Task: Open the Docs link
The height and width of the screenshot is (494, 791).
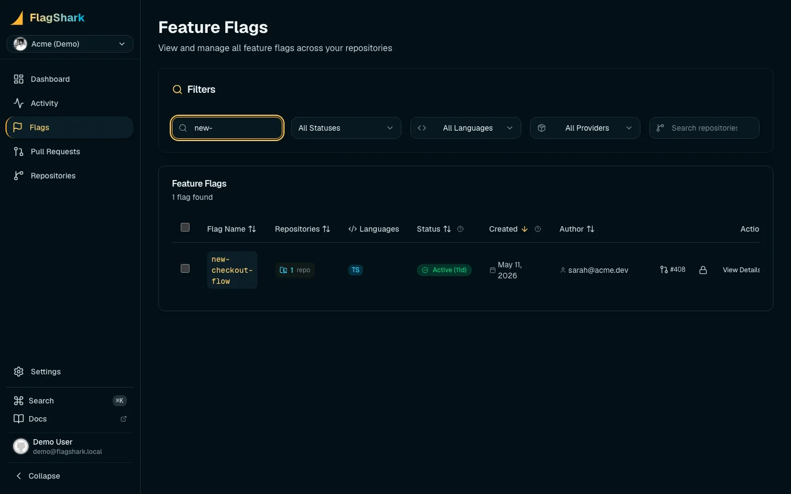Action: tap(70, 419)
